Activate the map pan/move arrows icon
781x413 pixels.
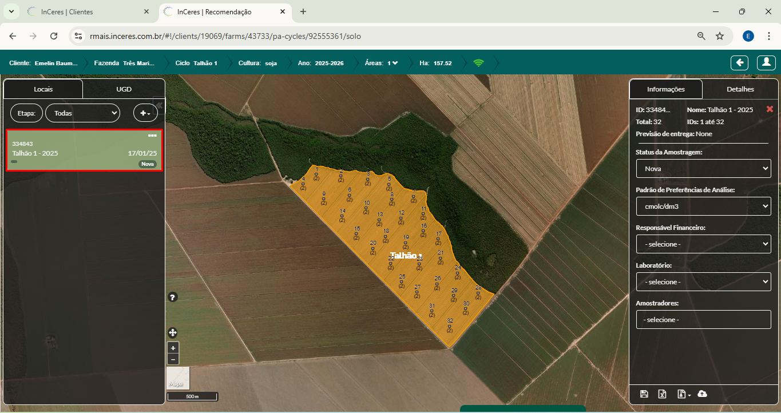click(173, 332)
